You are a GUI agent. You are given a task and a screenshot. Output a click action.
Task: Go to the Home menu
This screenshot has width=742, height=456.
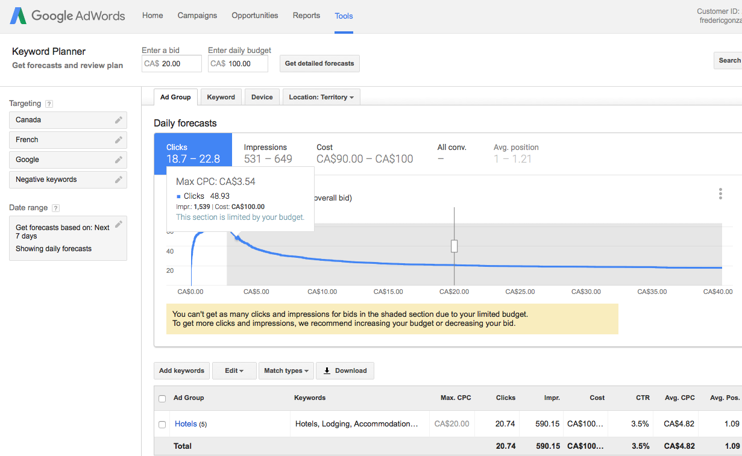tap(152, 16)
